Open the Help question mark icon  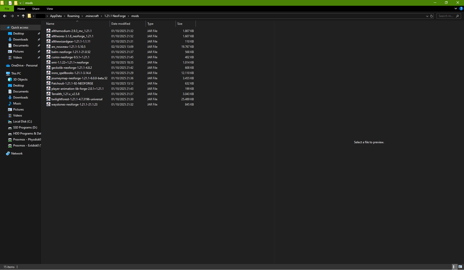[x=461, y=8]
